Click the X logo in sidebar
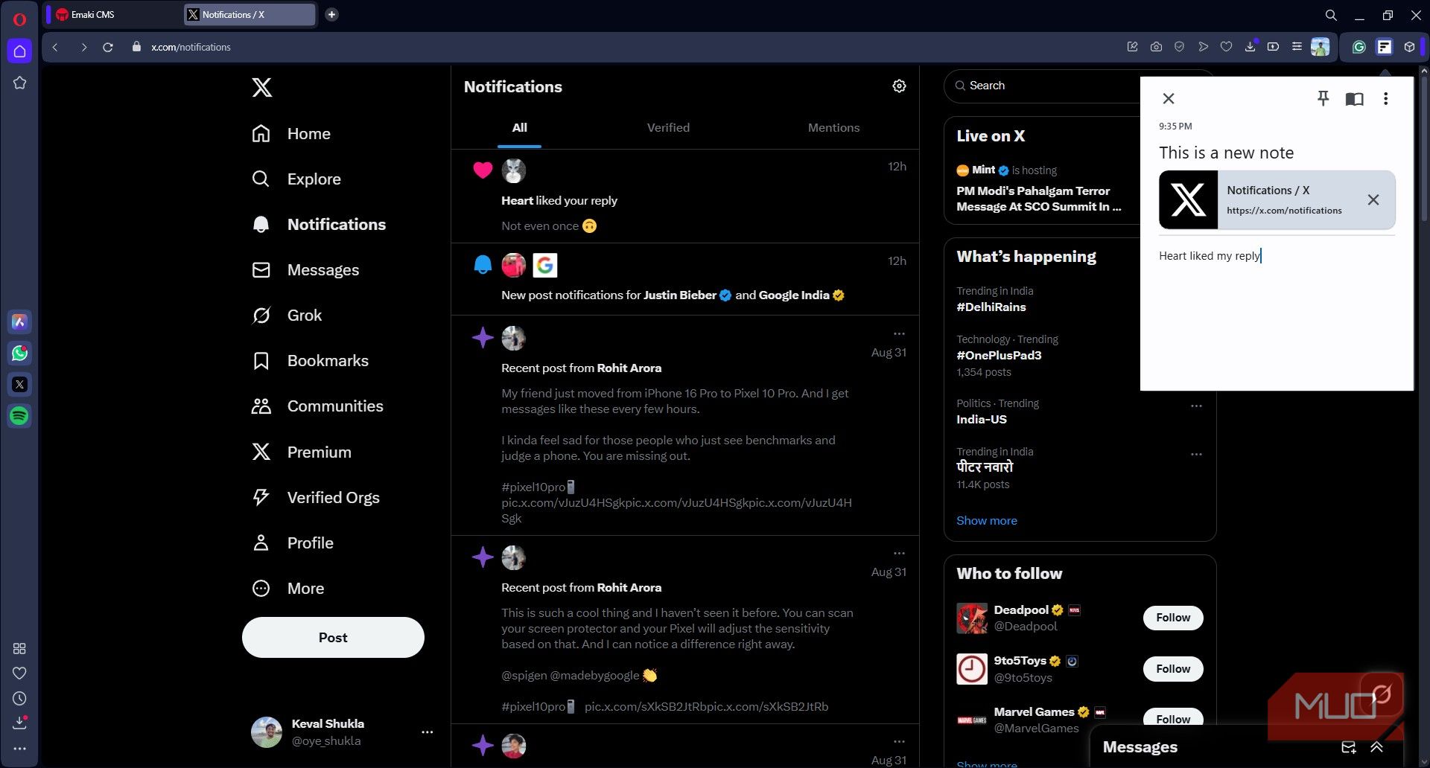The height and width of the screenshot is (768, 1430). [261, 87]
